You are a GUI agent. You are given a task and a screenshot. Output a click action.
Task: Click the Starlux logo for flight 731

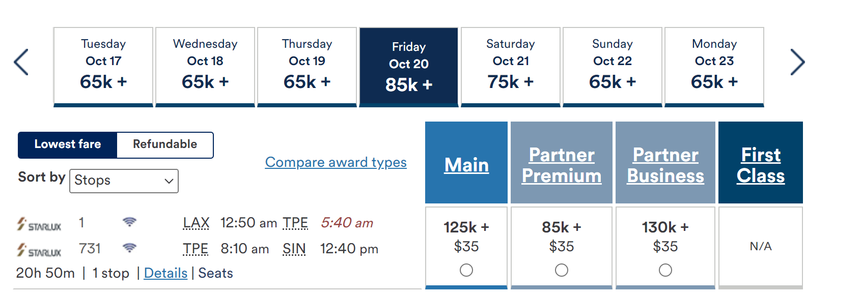pyautogui.click(x=39, y=250)
